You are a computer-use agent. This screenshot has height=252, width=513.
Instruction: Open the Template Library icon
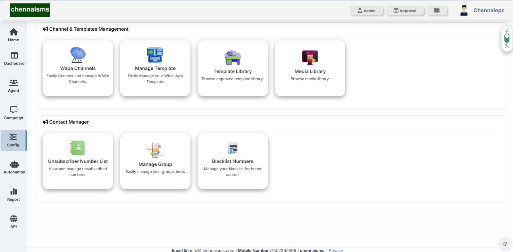[232, 58]
